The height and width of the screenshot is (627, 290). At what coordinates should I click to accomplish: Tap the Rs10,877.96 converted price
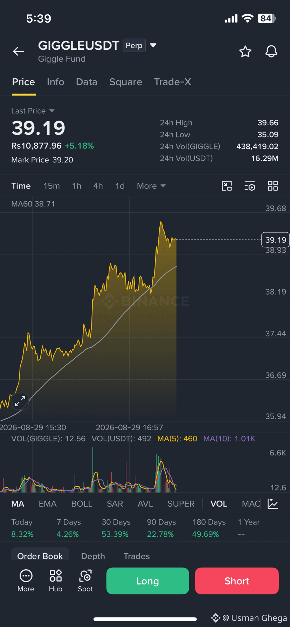coord(36,146)
